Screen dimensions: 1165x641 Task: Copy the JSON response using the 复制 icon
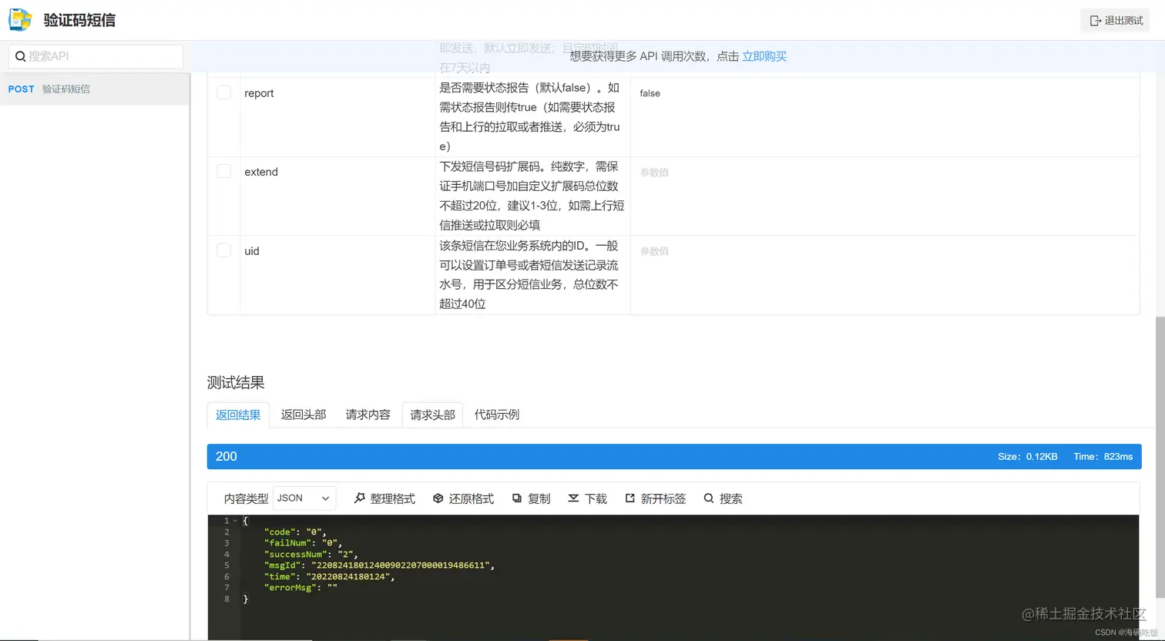(x=517, y=498)
